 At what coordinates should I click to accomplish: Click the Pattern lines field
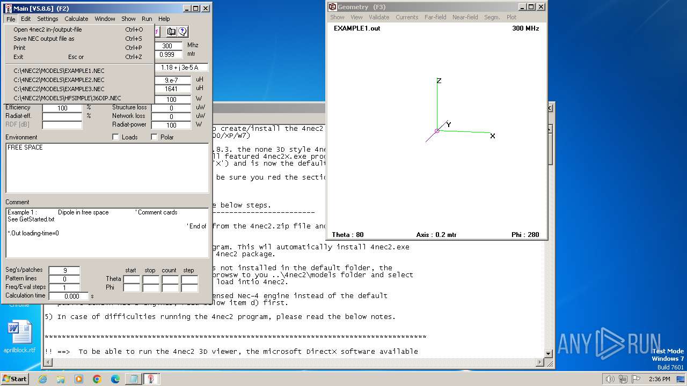pyautogui.click(x=64, y=279)
